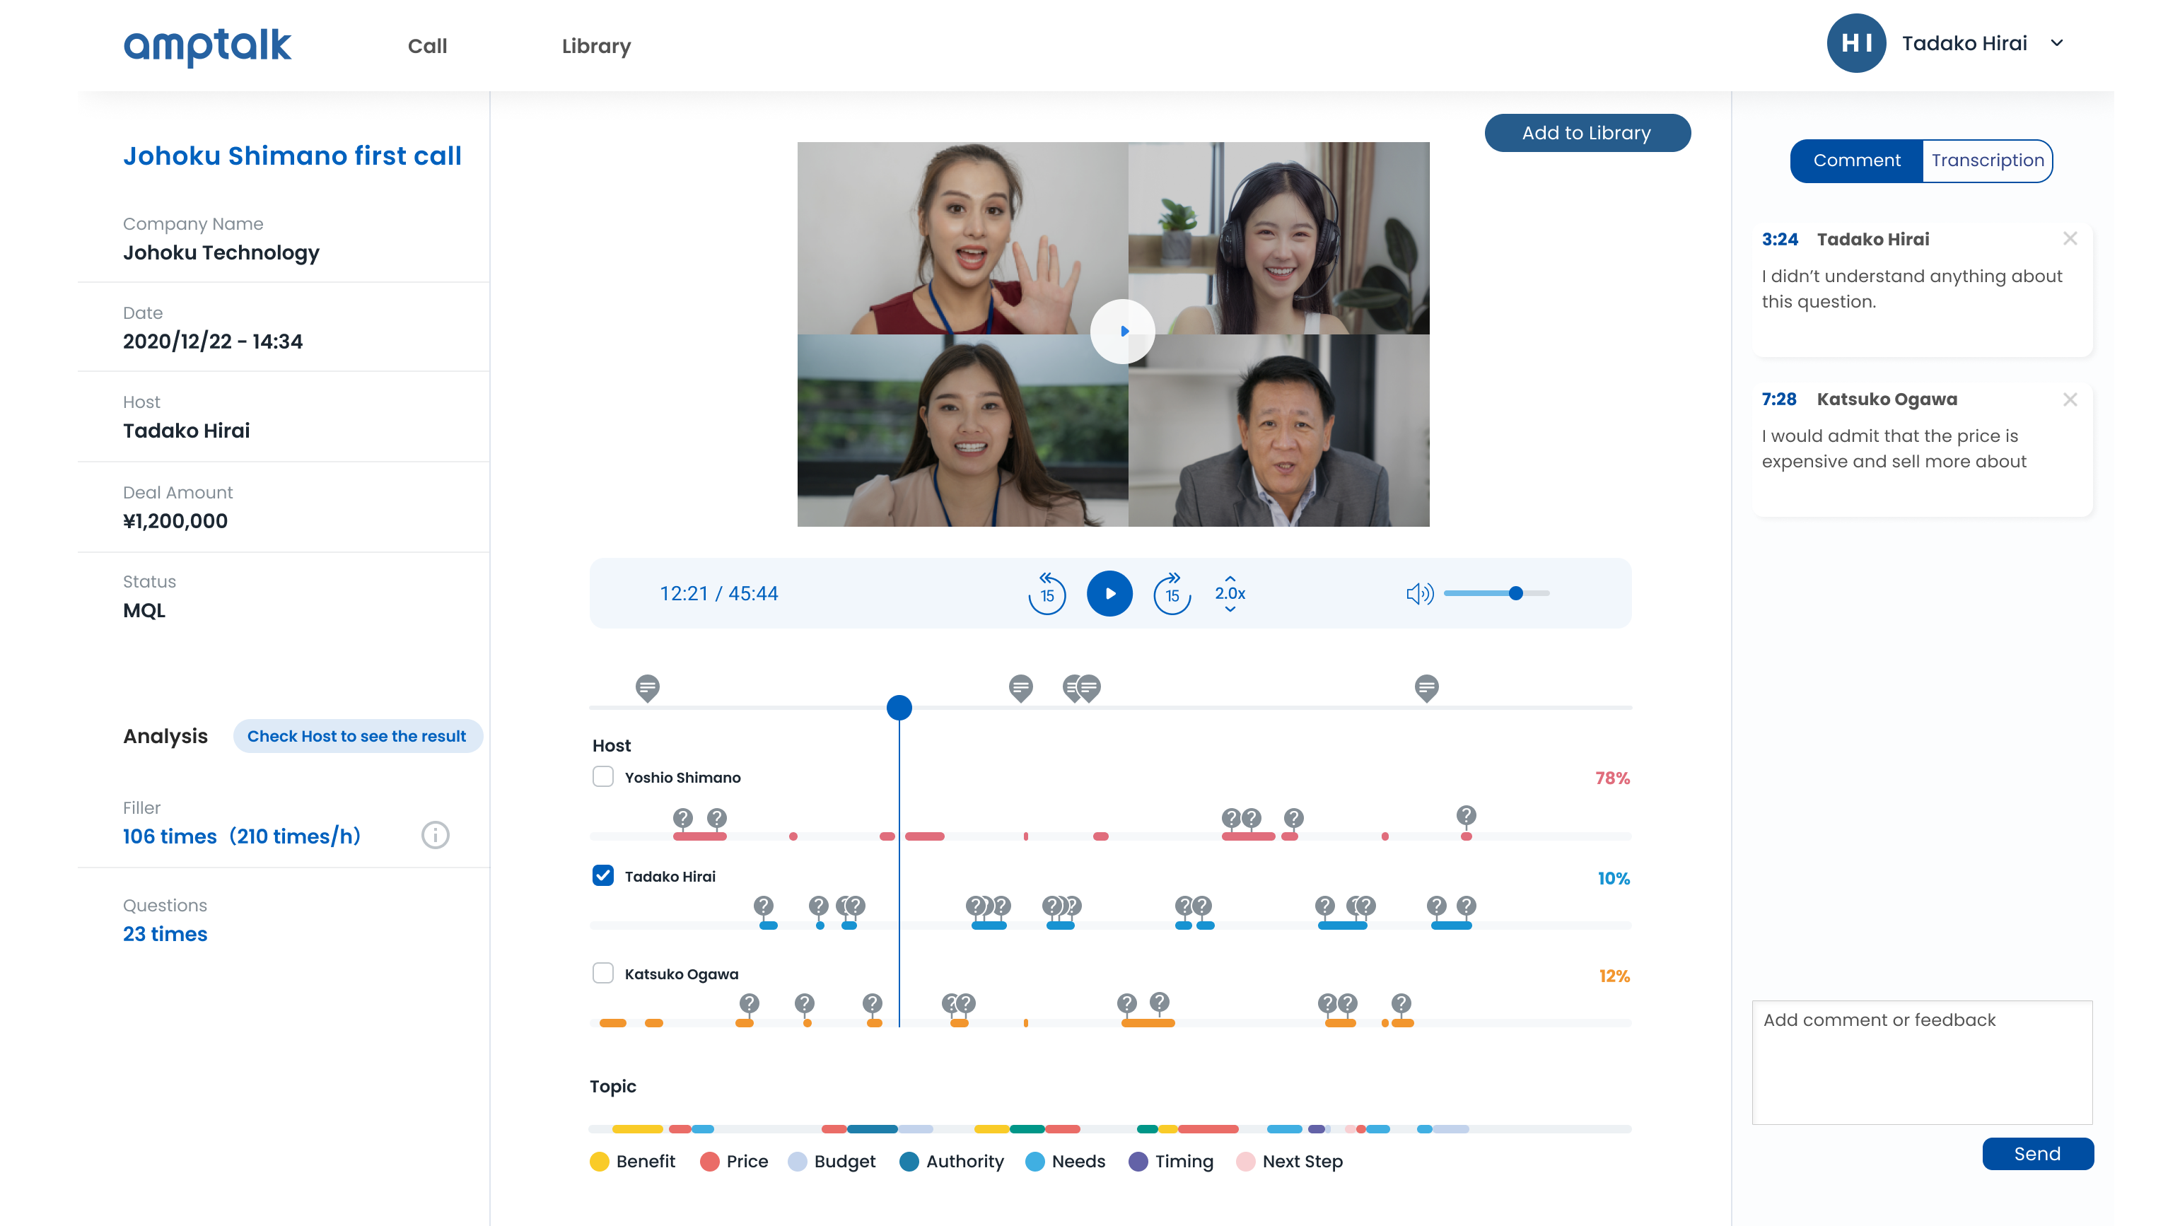Decrease playback speed with down chevron

point(1230,609)
